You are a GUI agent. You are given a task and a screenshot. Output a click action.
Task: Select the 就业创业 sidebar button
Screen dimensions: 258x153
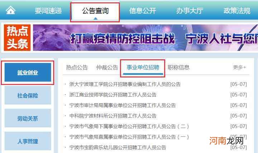[28, 72]
